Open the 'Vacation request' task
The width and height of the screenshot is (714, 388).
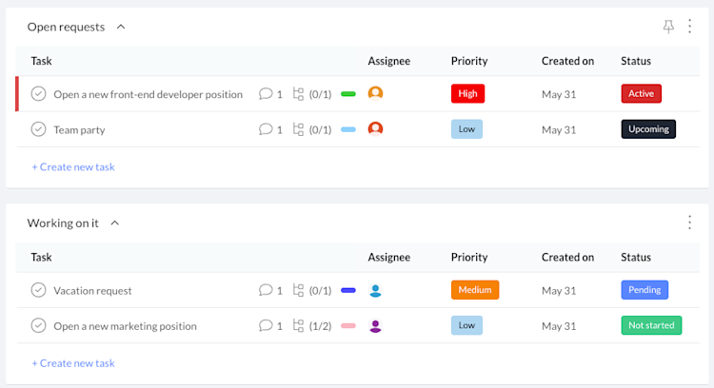pos(92,290)
